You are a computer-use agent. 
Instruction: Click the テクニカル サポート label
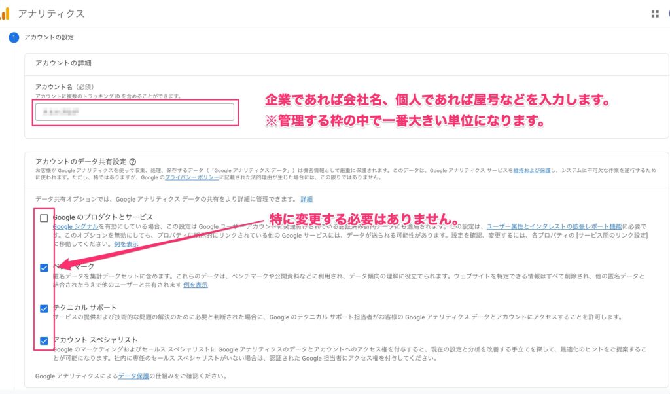point(84,308)
